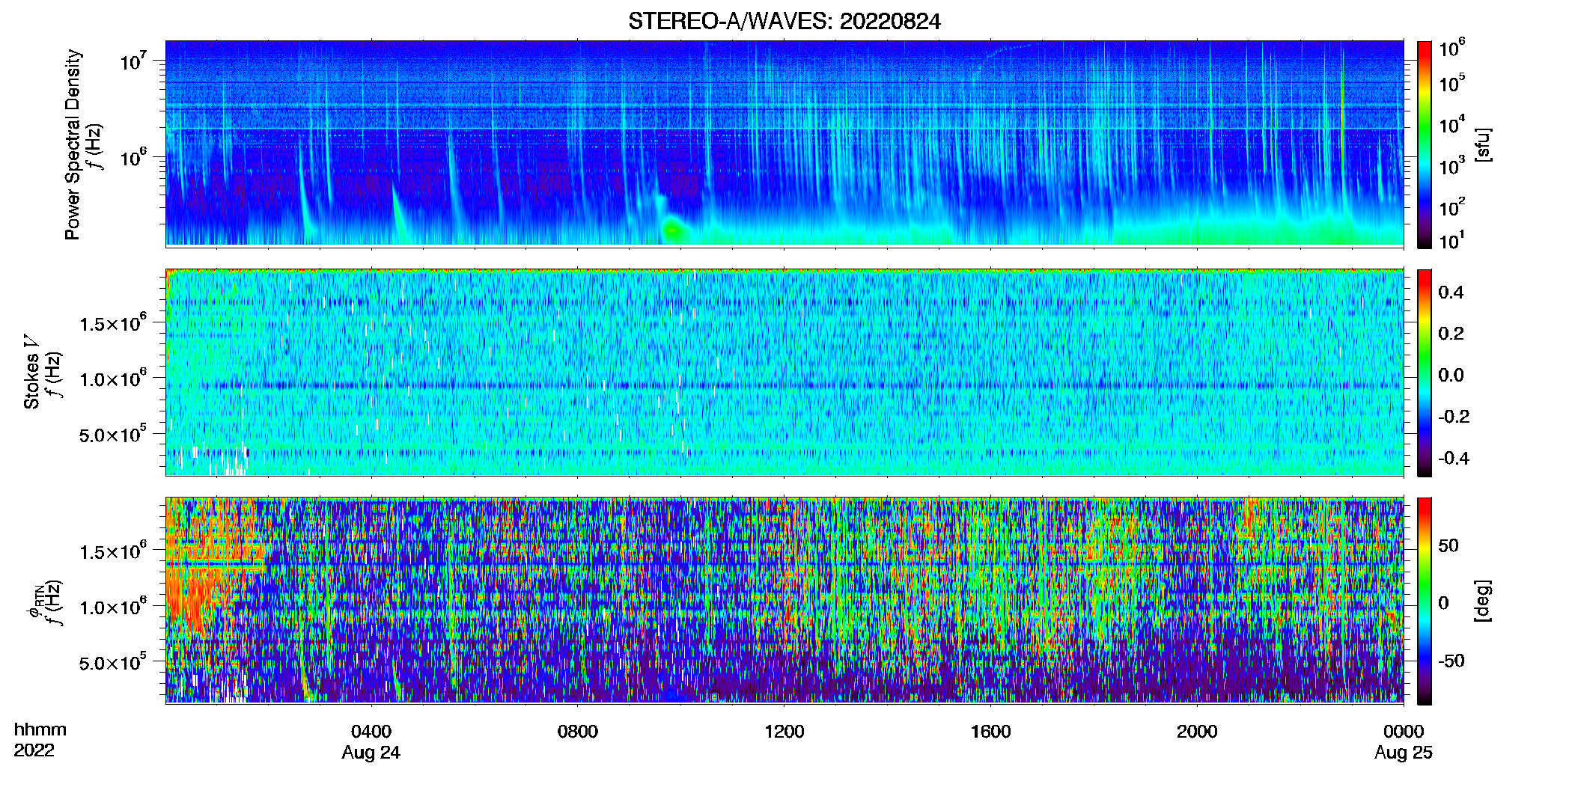Click the "0.4" value on the Stokes colorbar
Screen dimensions: 1569x808
tap(1451, 293)
